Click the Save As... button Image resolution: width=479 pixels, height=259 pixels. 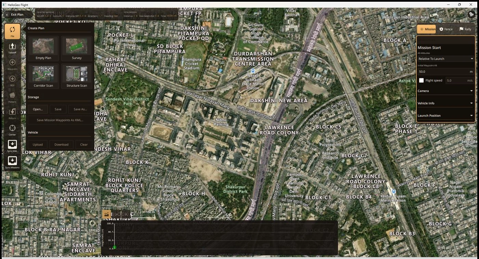point(80,109)
